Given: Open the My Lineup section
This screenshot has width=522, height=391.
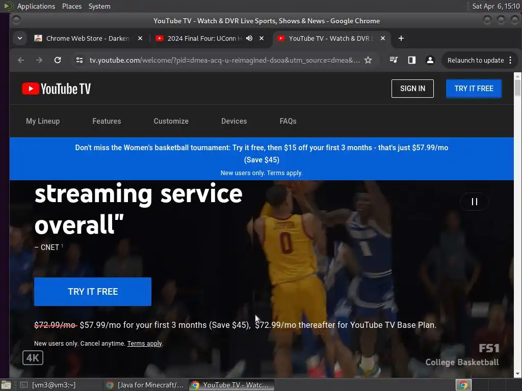Looking at the screenshot, I should (x=43, y=121).
